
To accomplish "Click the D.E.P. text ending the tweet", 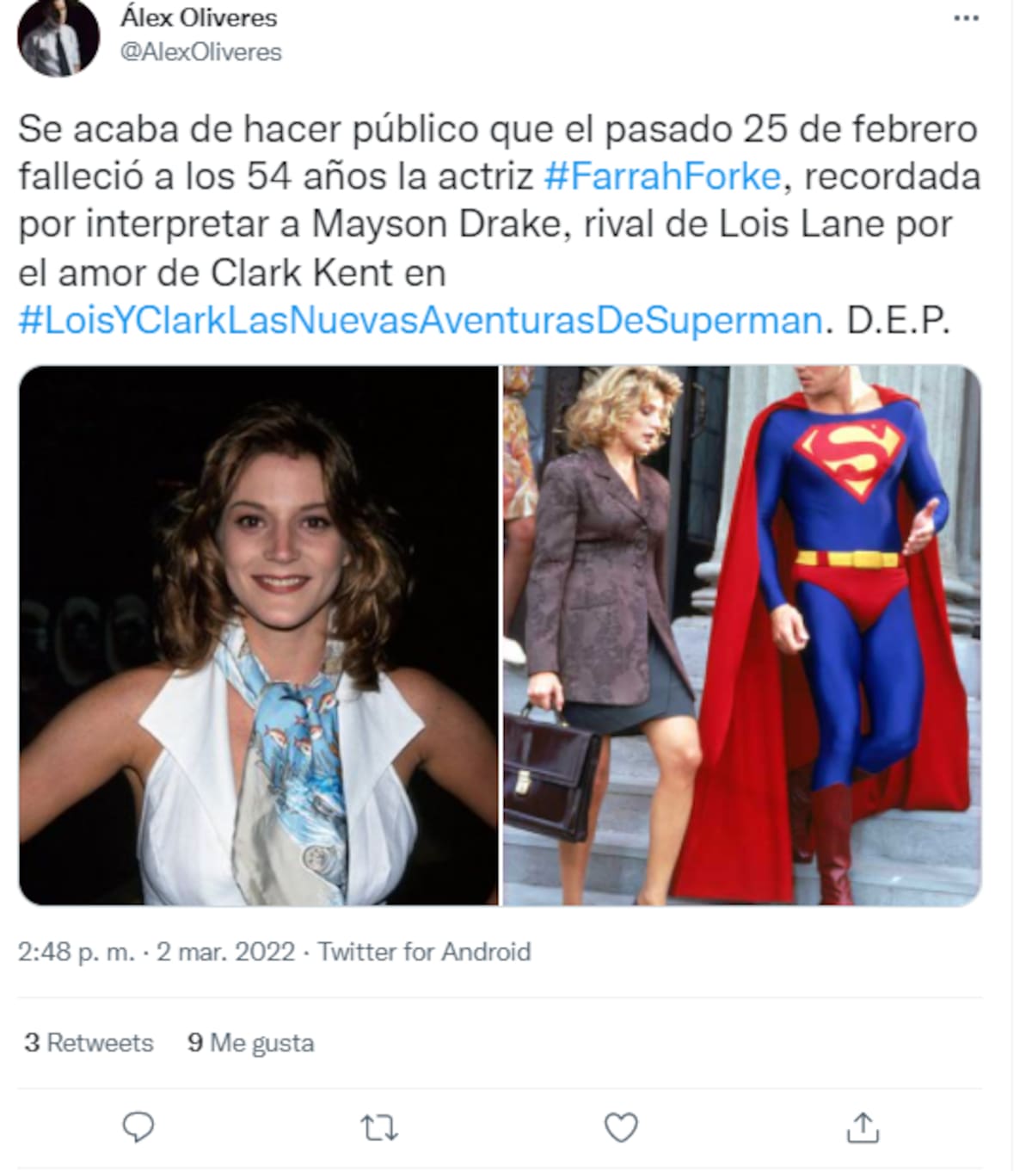I will (x=898, y=320).
